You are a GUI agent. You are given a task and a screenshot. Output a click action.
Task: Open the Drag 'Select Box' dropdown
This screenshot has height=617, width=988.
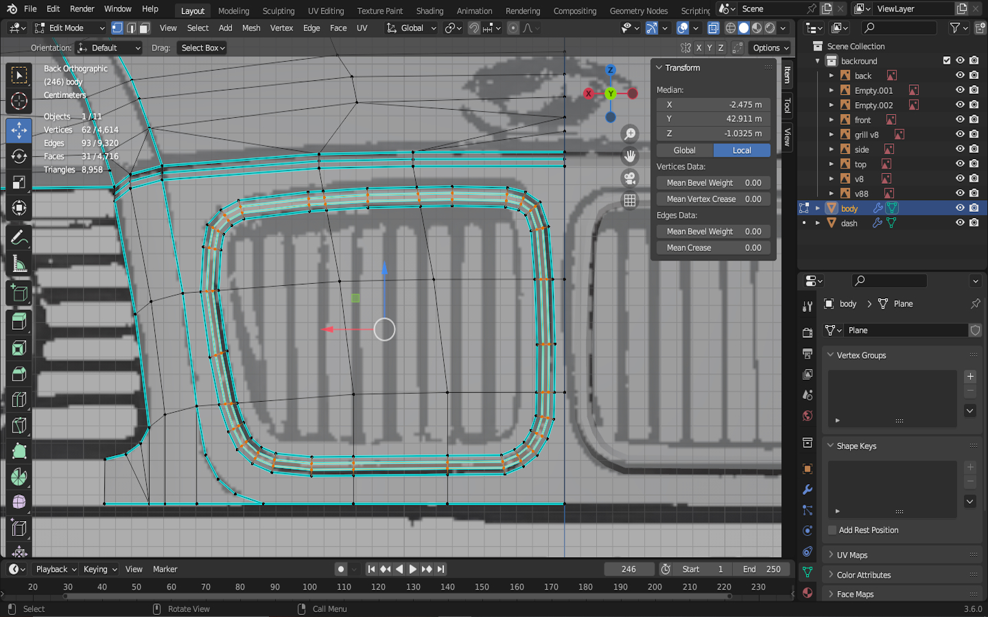[202, 48]
